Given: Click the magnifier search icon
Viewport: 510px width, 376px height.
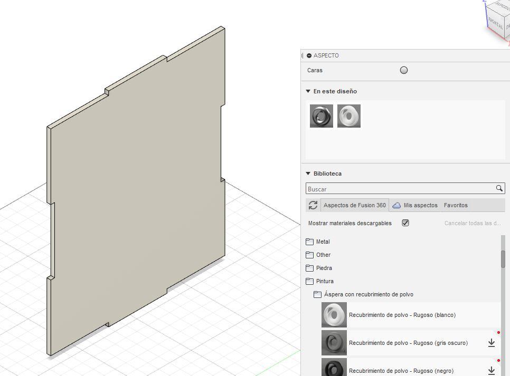Looking at the screenshot, I should (499, 188).
